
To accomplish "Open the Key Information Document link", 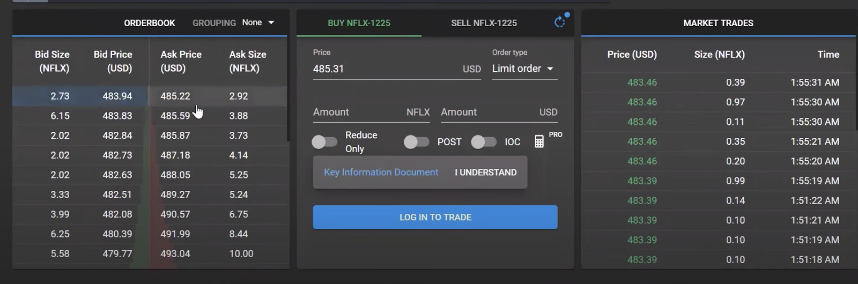I will click(381, 172).
